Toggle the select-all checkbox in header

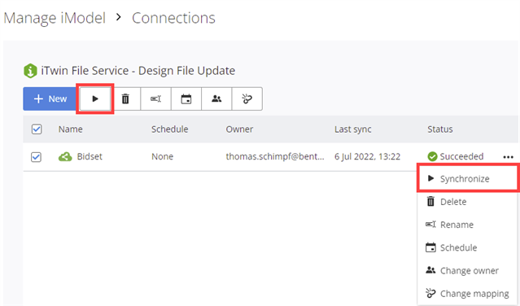[x=37, y=129]
